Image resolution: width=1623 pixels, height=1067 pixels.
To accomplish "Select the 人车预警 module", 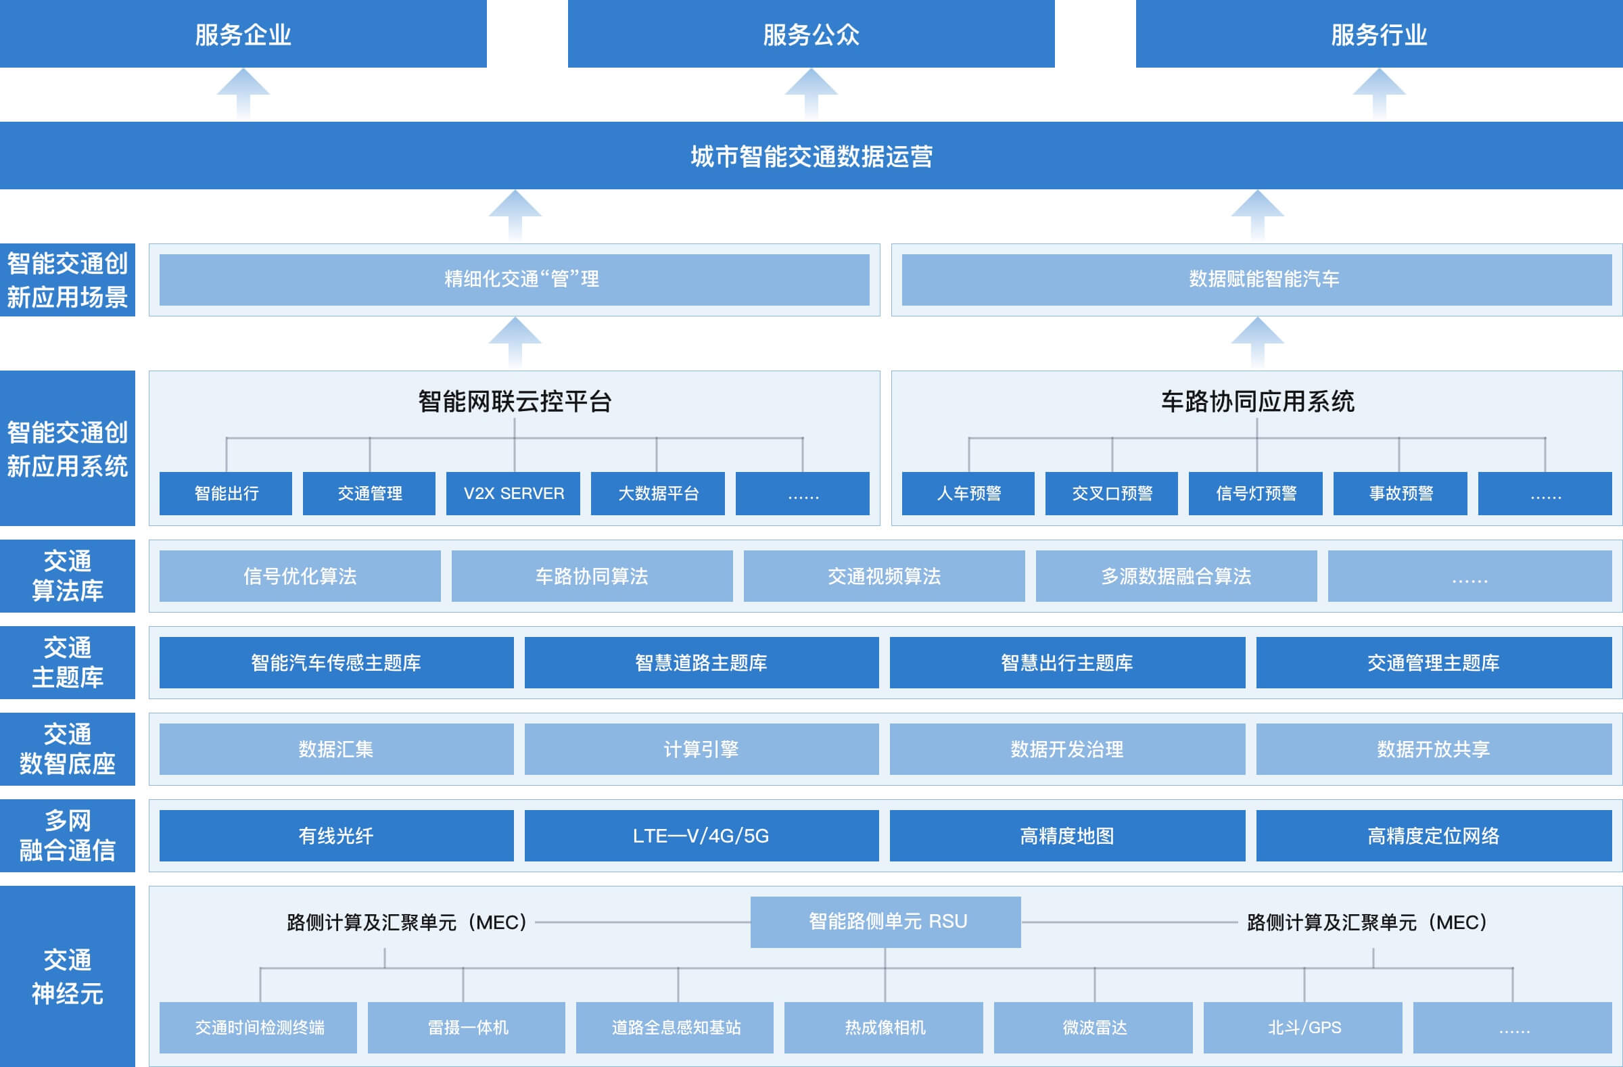I will pyautogui.click(x=968, y=494).
